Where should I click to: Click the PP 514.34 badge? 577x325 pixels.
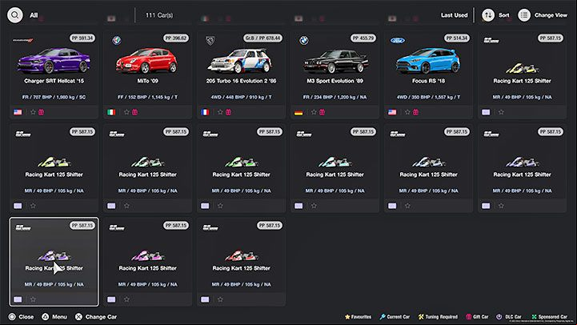[x=457, y=38]
